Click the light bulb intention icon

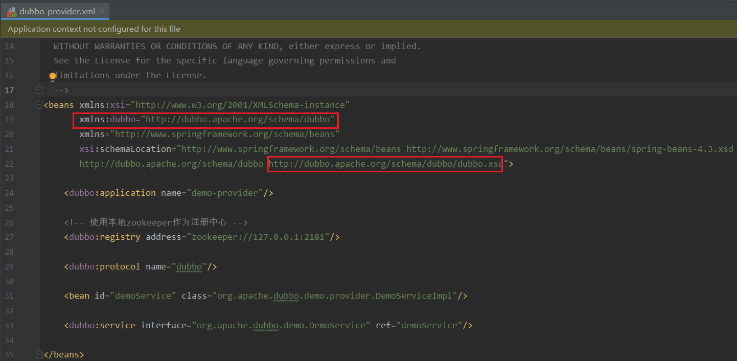pos(52,77)
